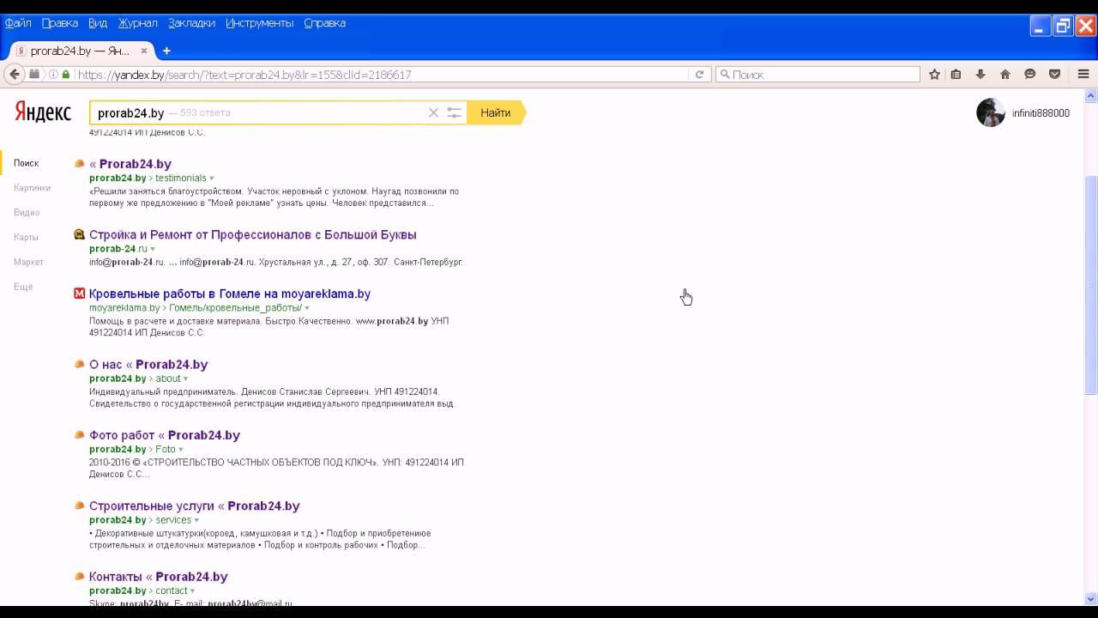The height and width of the screenshot is (618, 1098).
Task: Open О нас « Prorab24.by link
Action: pos(148,365)
